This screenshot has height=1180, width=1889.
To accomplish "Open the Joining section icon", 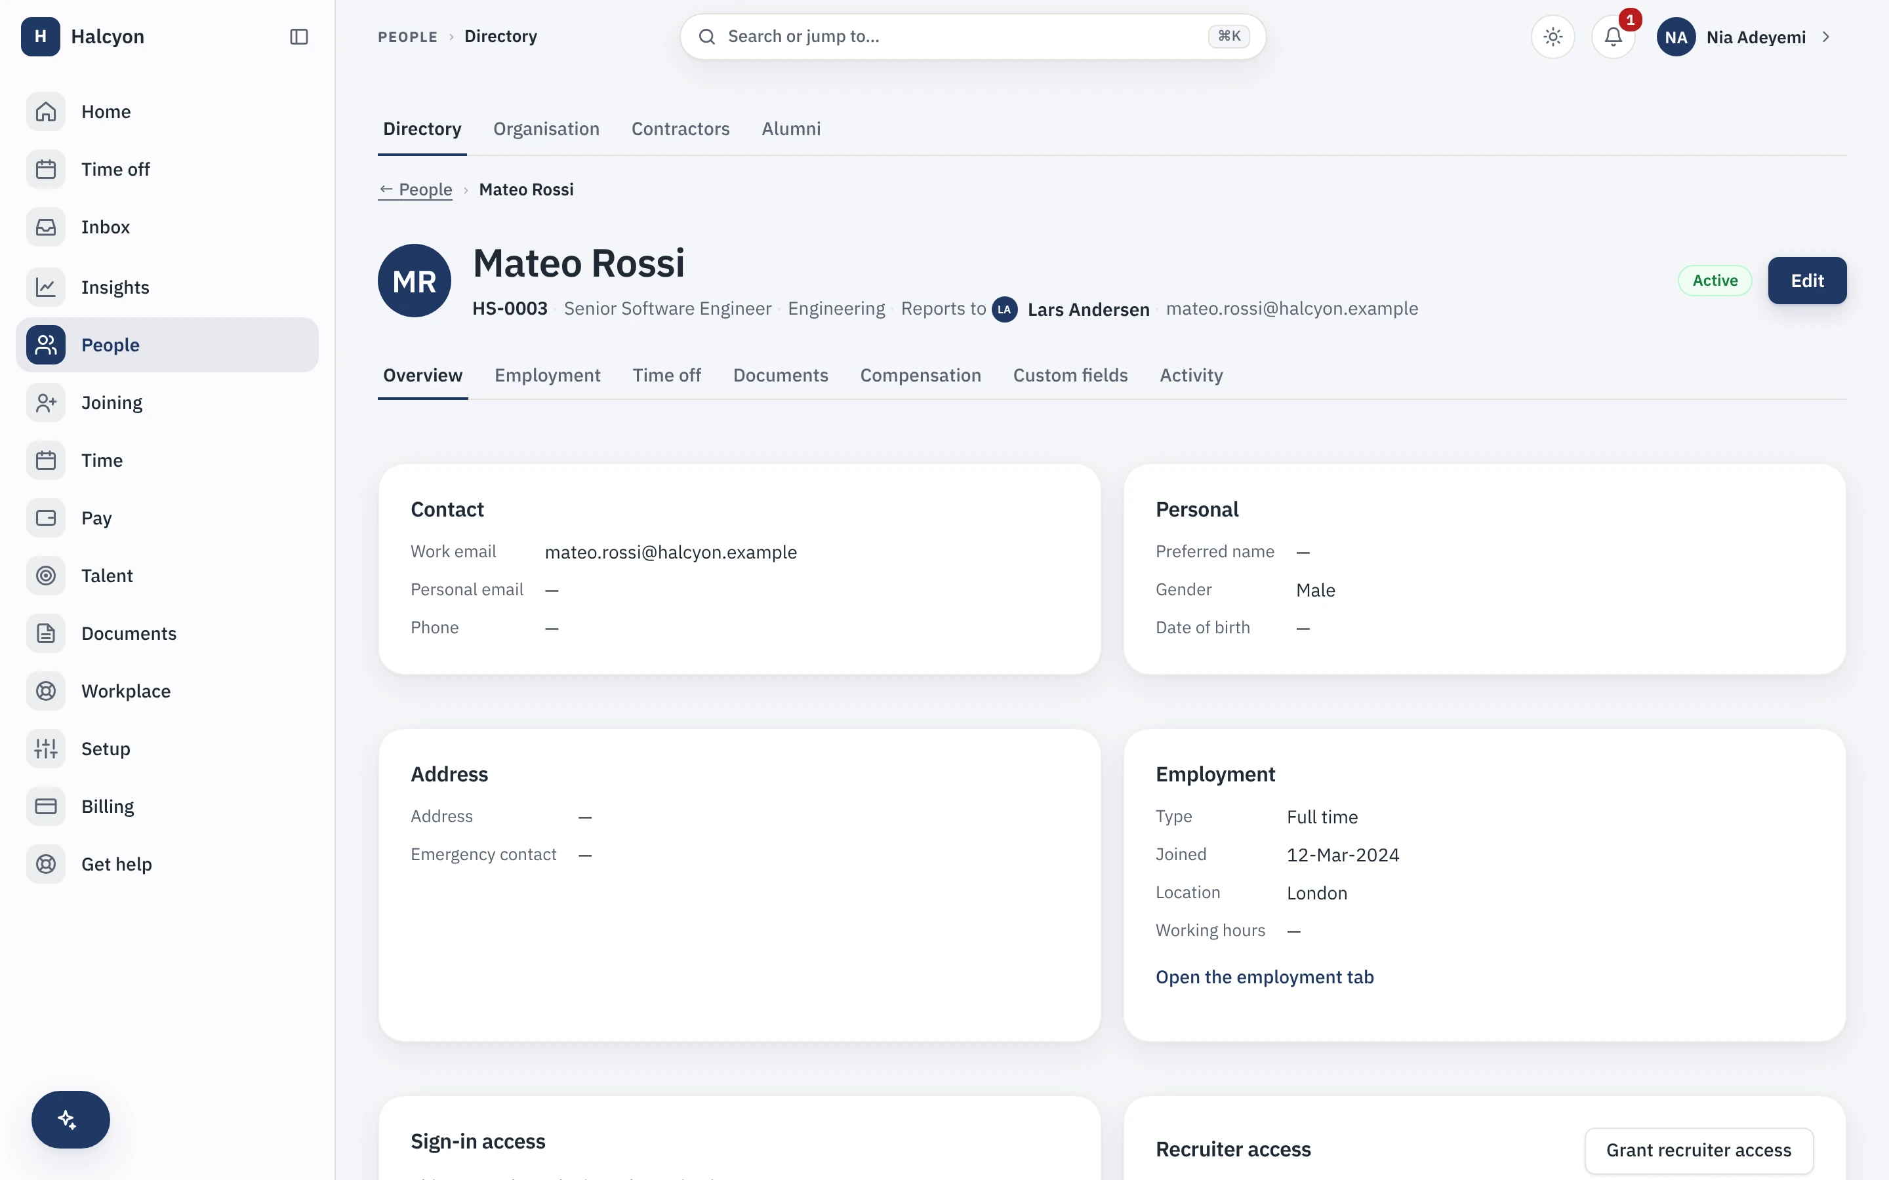I will [46, 403].
